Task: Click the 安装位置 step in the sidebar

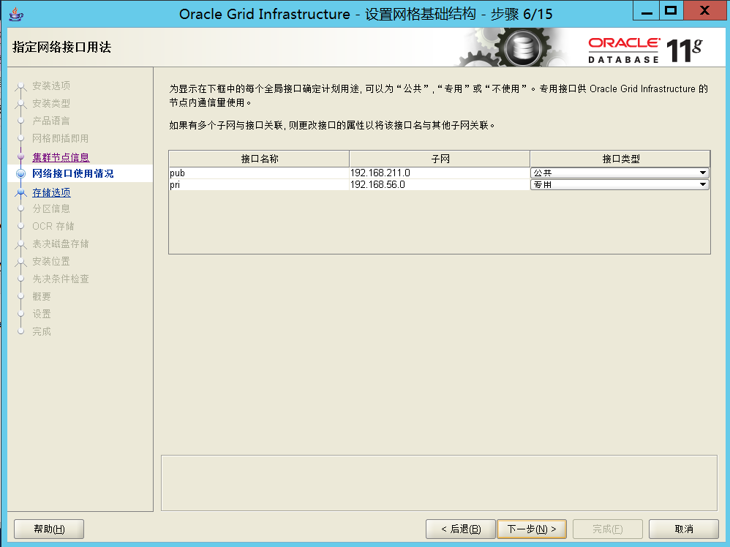Action: coord(51,261)
